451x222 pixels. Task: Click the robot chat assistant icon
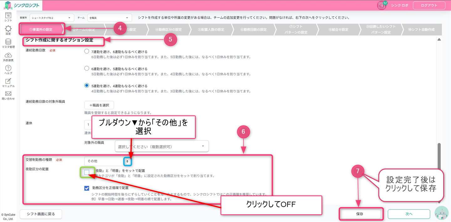point(441,214)
